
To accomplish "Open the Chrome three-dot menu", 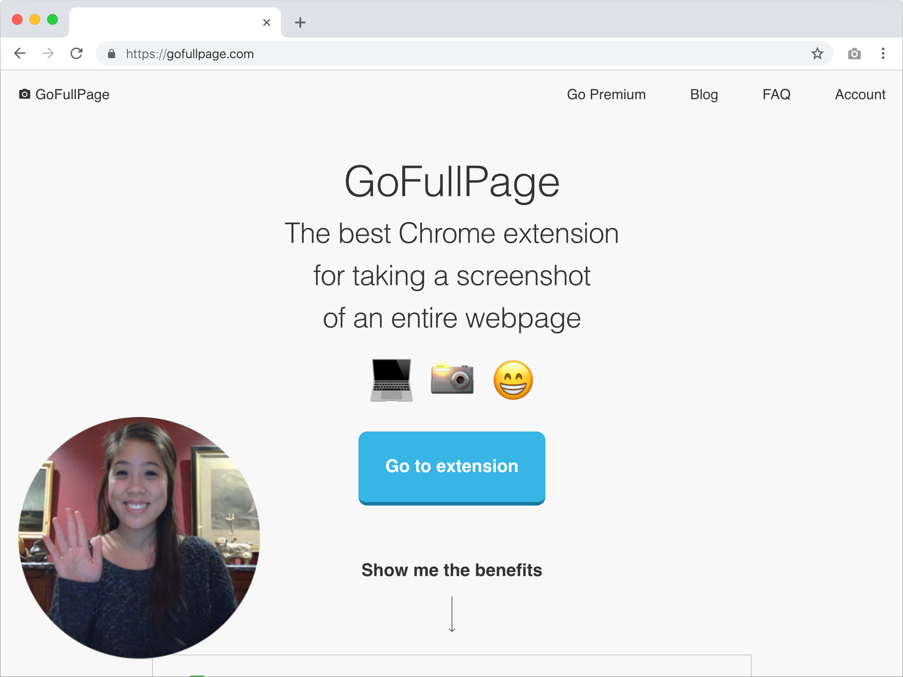I will click(x=883, y=54).
